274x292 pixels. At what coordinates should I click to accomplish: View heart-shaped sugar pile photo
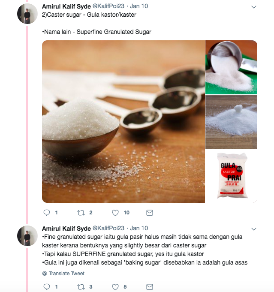pyautogui.click(x=232, y=122)
